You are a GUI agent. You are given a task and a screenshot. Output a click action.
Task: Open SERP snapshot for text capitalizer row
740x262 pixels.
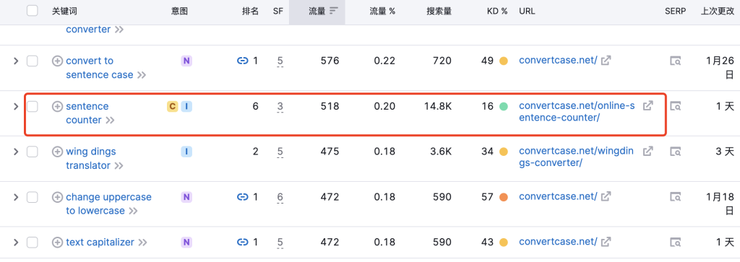coord(676,243)
